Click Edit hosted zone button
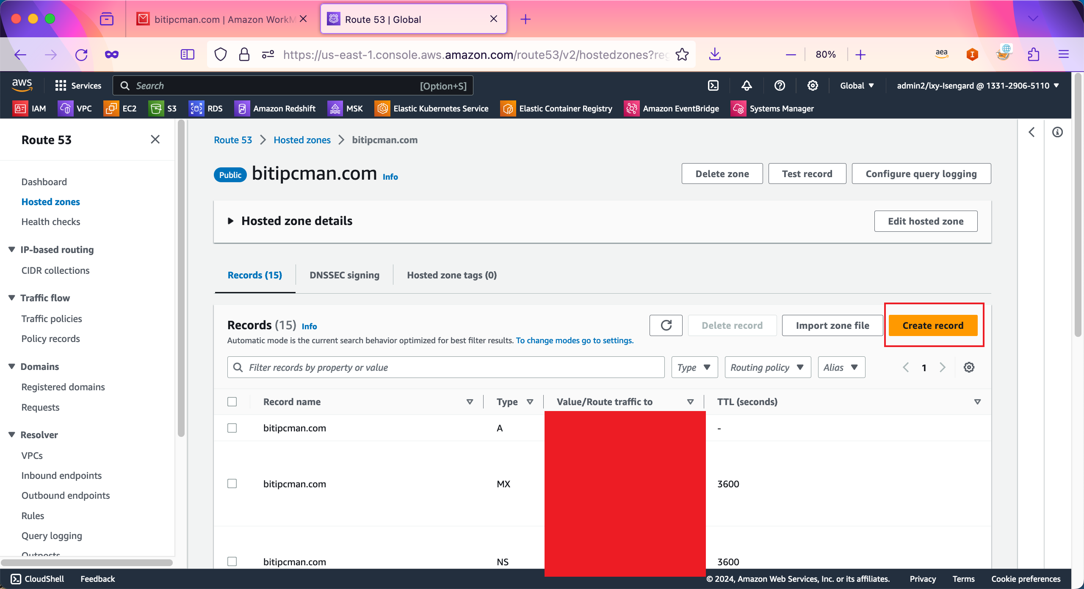 coord(926,221)
